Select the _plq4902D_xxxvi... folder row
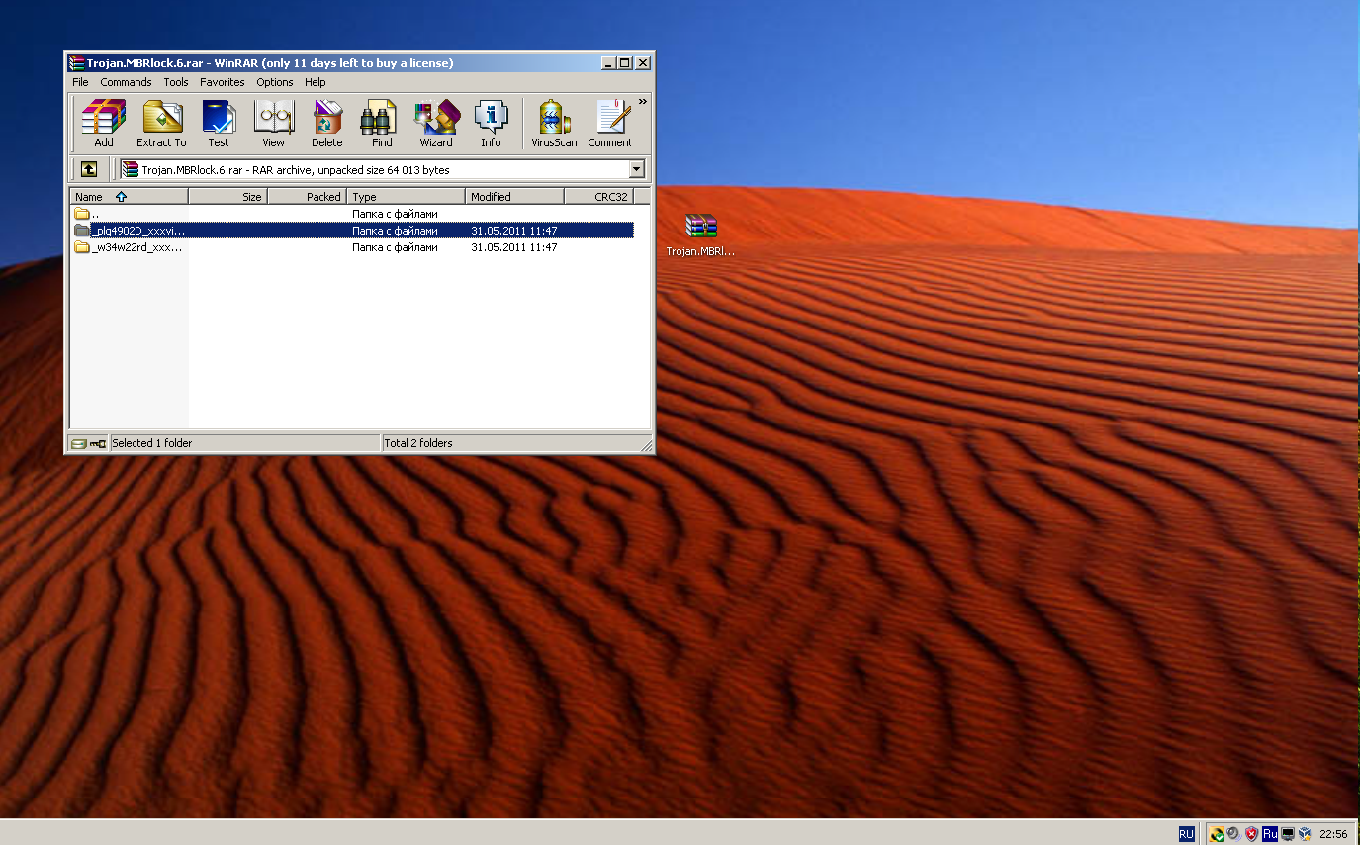This screenshot has width=1360, height=845. (x=352, y=231)
